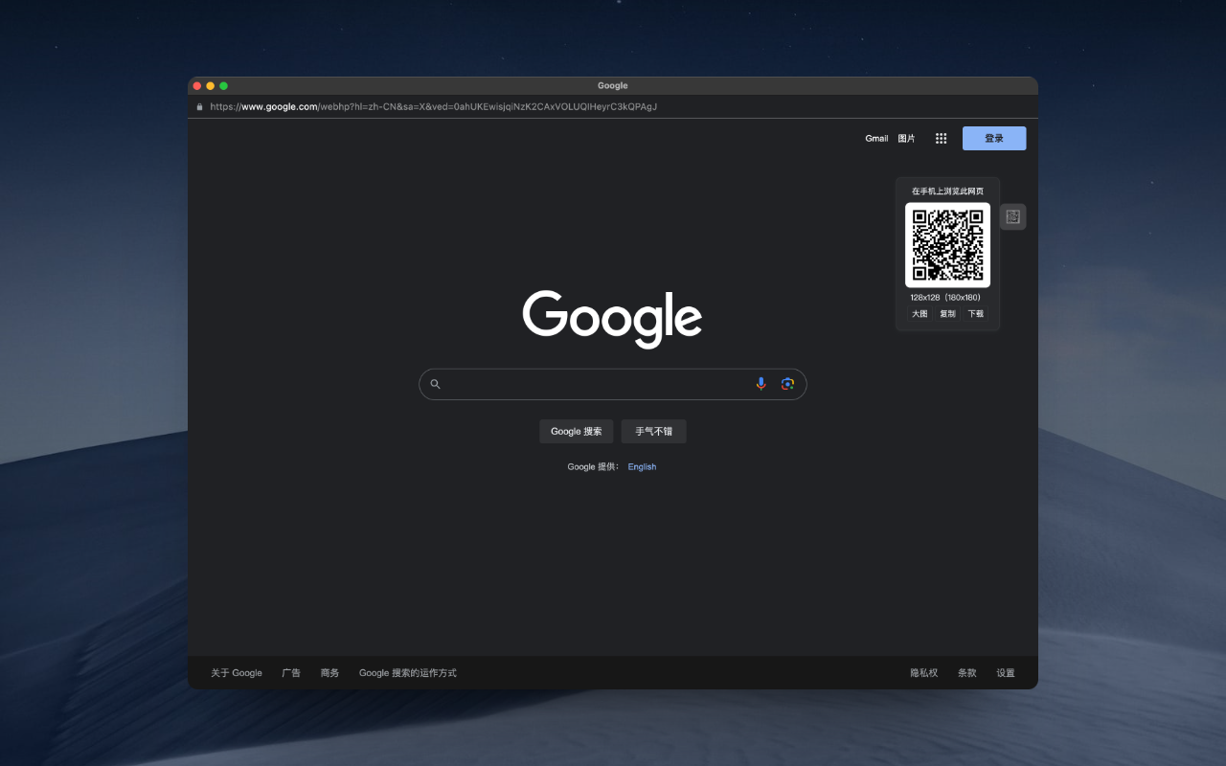Click the 手气不错 button
Image resolution: width=1226 pixels, height=766 pixels.
point(653,431)
